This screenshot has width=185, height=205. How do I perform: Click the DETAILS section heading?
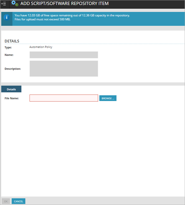[12, 41]
